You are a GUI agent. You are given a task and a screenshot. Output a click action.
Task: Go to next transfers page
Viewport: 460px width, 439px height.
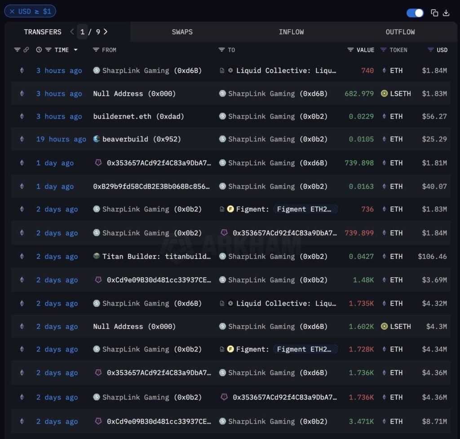click(106, 32)
